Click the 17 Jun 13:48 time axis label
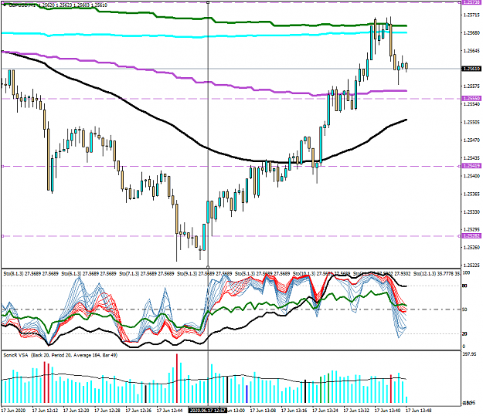Viewport: 483px width, 416px height. tap(419, 411)
